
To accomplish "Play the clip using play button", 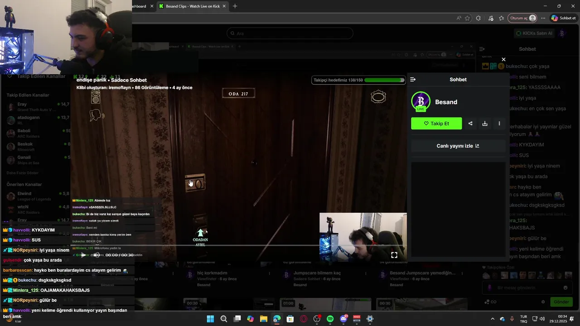I will click(83, 255).
